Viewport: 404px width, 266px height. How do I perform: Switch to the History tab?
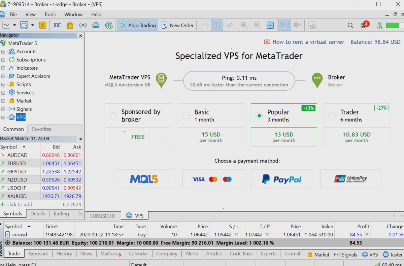tap(64, 254)
